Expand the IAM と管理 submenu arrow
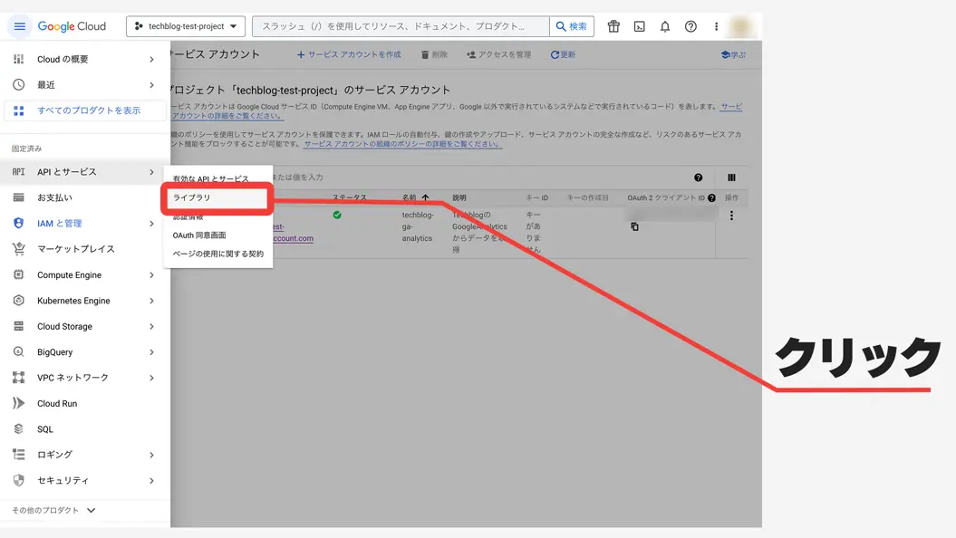956x538 pixels. coord(151,224)
